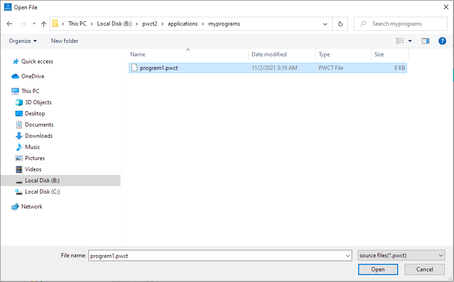Sort files by Date modified column
This screenshot has height=282, width=454.
(x=269, y=54)
